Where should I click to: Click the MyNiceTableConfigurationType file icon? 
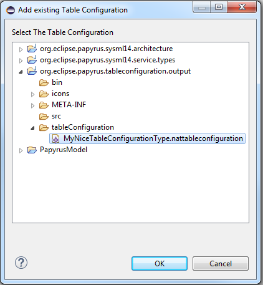click(55, 138)
